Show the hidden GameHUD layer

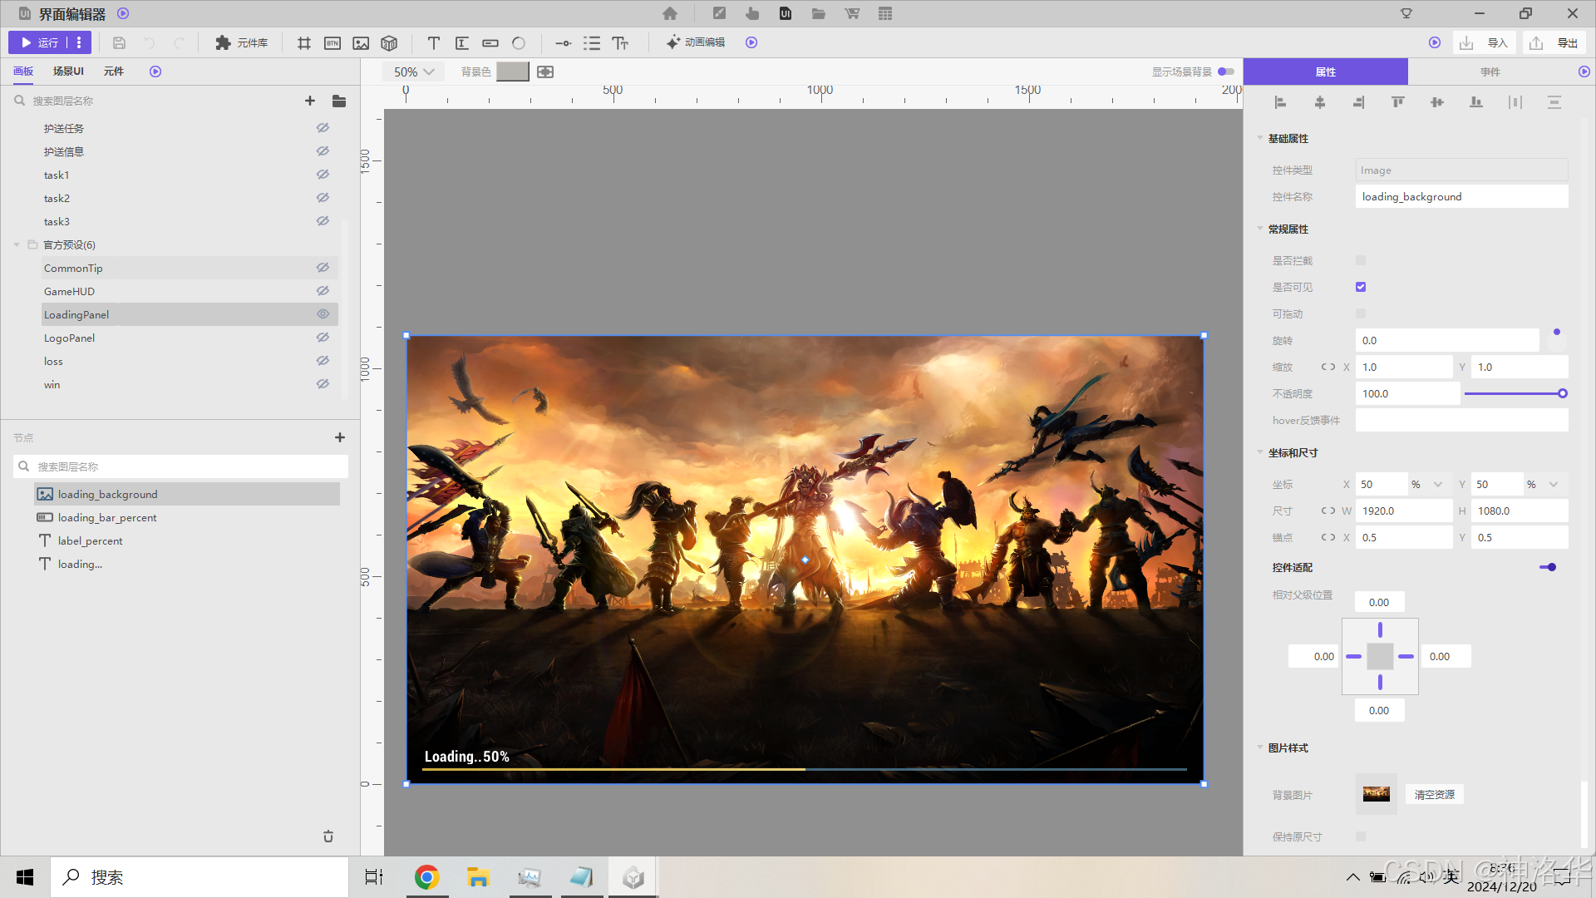pyautogui.click(x=323, y=291)
